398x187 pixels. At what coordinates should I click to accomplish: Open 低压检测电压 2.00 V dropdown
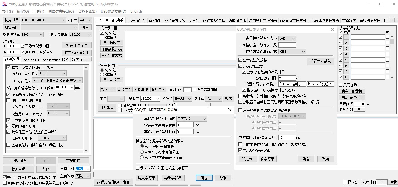52,138
